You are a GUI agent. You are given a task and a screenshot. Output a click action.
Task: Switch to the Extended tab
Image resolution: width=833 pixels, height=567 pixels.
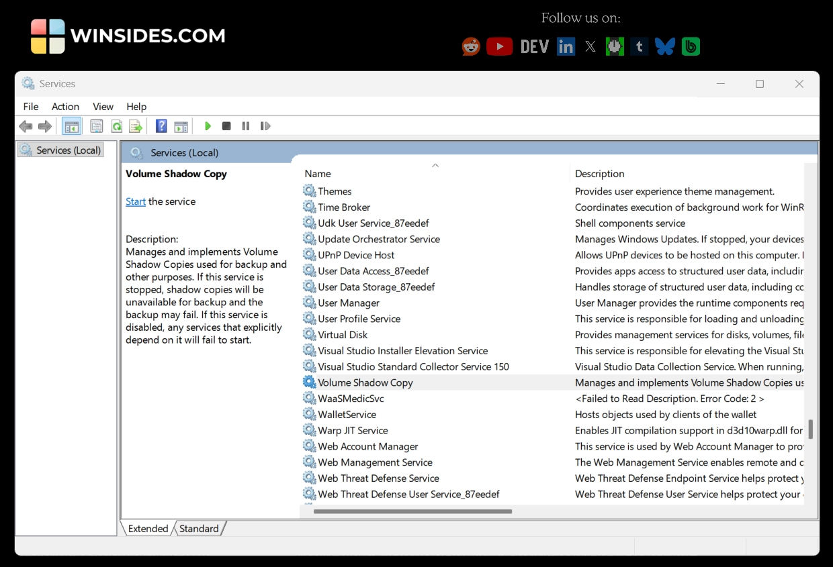click(147, 529)
